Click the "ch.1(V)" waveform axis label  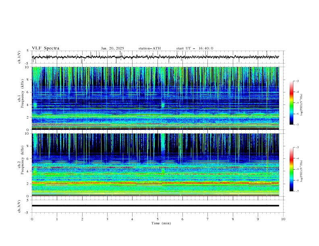[19, 57]
